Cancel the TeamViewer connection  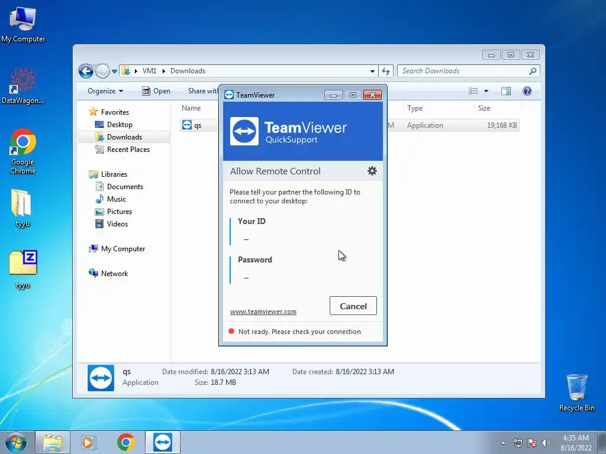click(353, 306)
